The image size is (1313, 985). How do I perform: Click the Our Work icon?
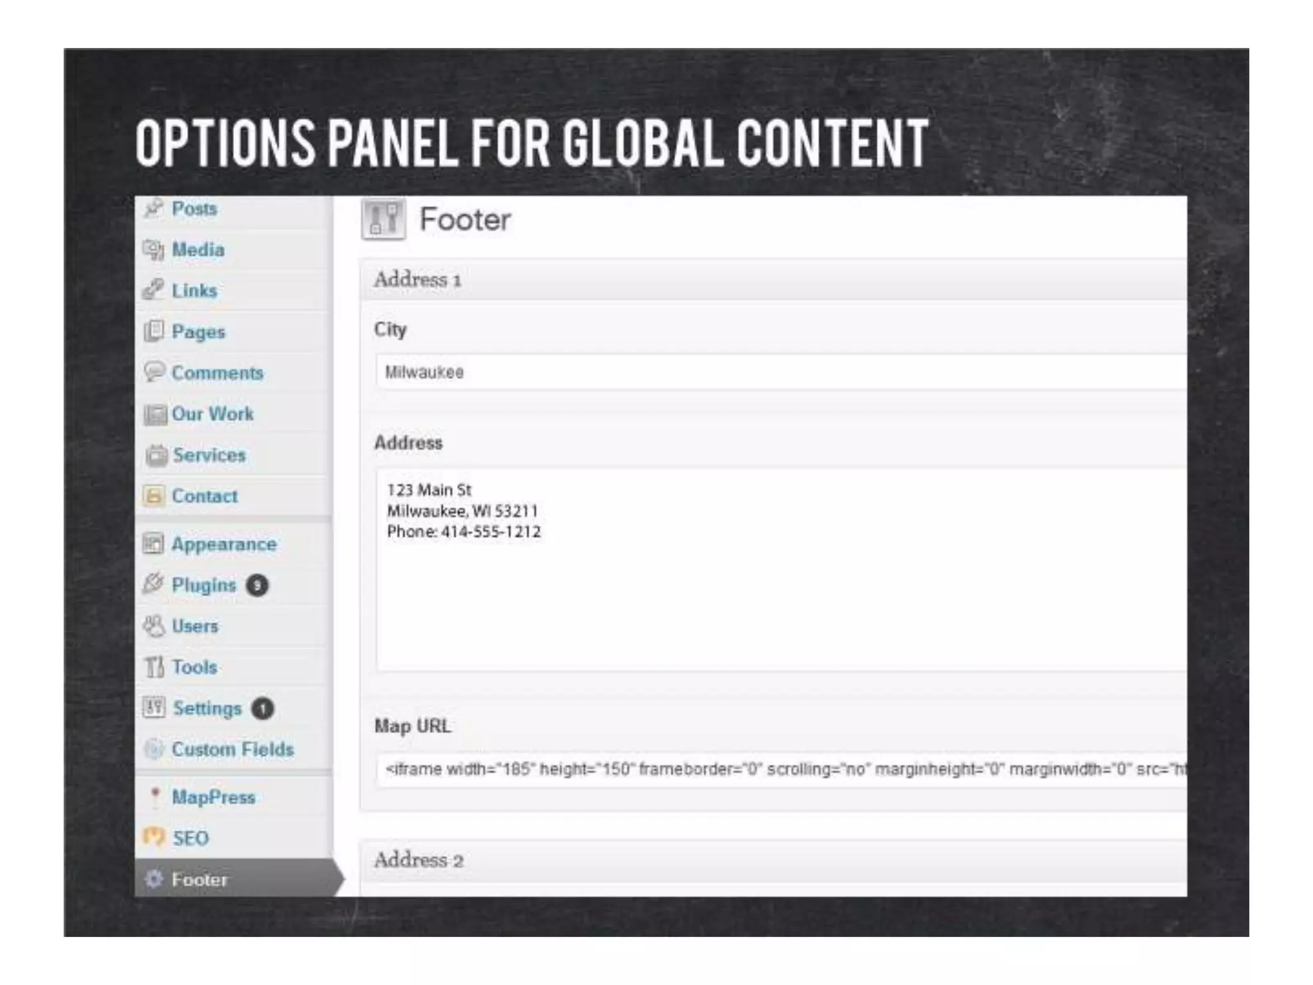tap(155, 414)
